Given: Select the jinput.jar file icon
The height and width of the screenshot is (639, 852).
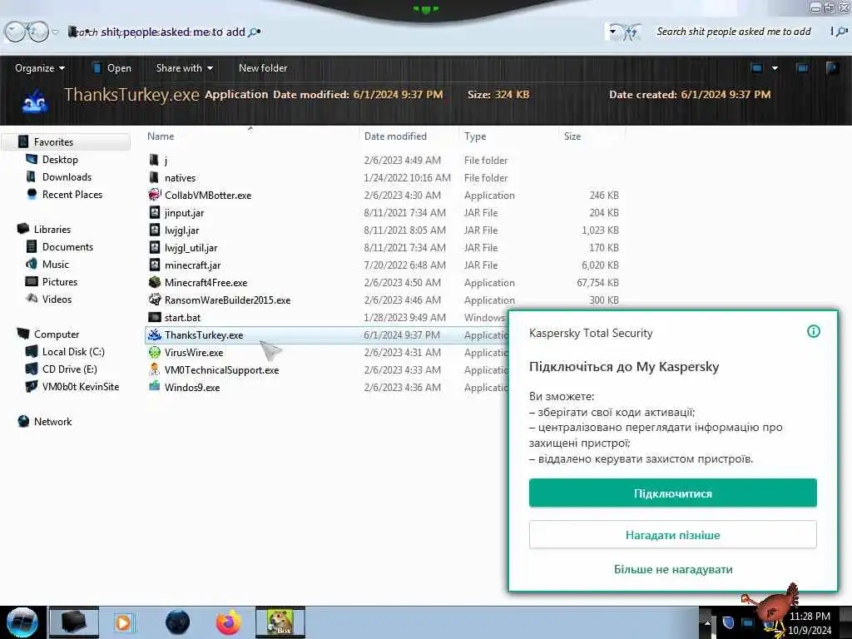Looking at the screenshot, I should pyautogui.click(x=155, y=212).
